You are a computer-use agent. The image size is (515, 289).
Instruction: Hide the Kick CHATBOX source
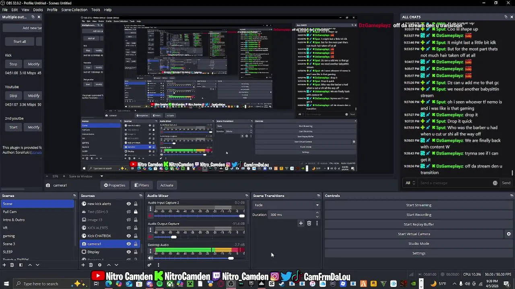[x=129, y=236]
